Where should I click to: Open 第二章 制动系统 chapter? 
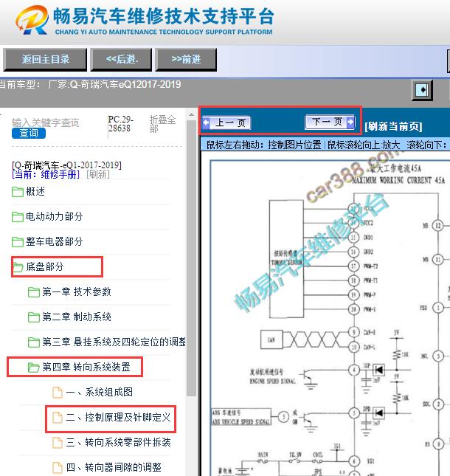click(x=77, y=317)
